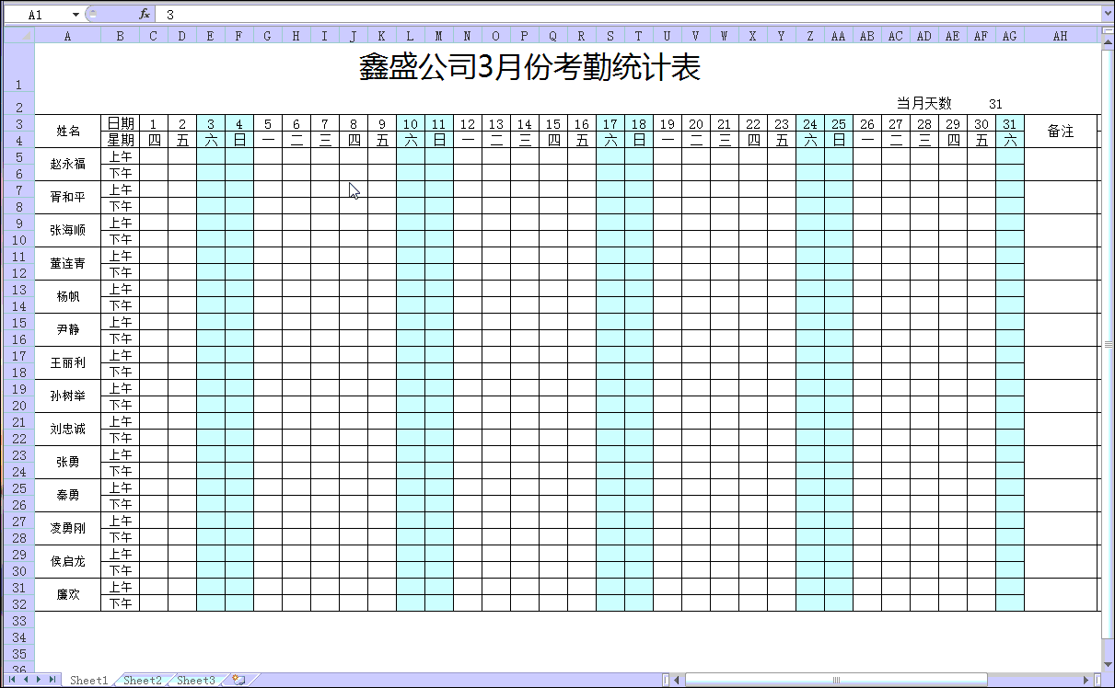
Task: Click employee name 张勇
Action: coord(67,463)
